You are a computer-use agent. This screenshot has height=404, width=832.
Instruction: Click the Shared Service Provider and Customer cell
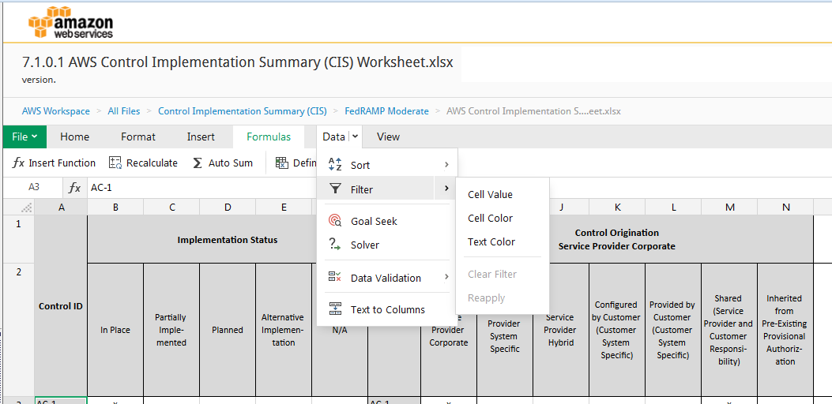point(729,329)
